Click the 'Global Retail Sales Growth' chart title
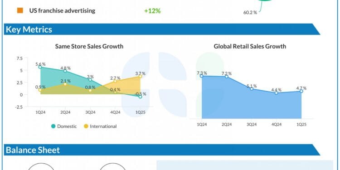This screenshot has height=170, width=340. tap(250, 46)
